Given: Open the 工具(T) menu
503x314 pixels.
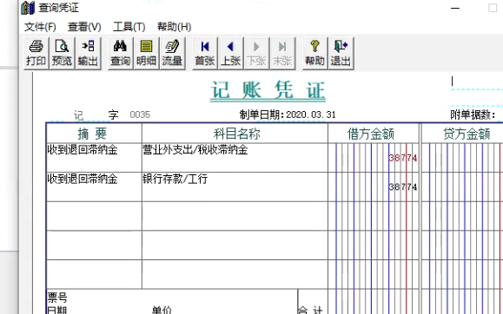Looking at the screenshot, I should [x=129, y=27].
